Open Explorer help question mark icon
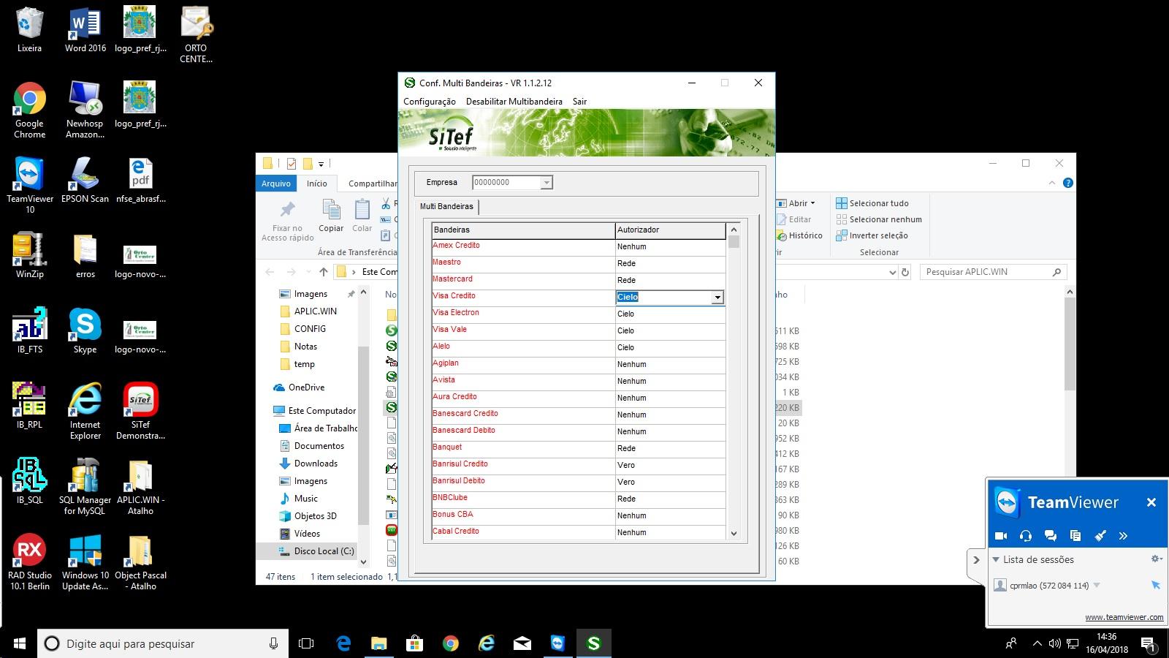 (x=1068, y=183)
